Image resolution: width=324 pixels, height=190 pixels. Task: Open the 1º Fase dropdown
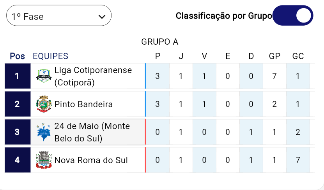point(59,16)
